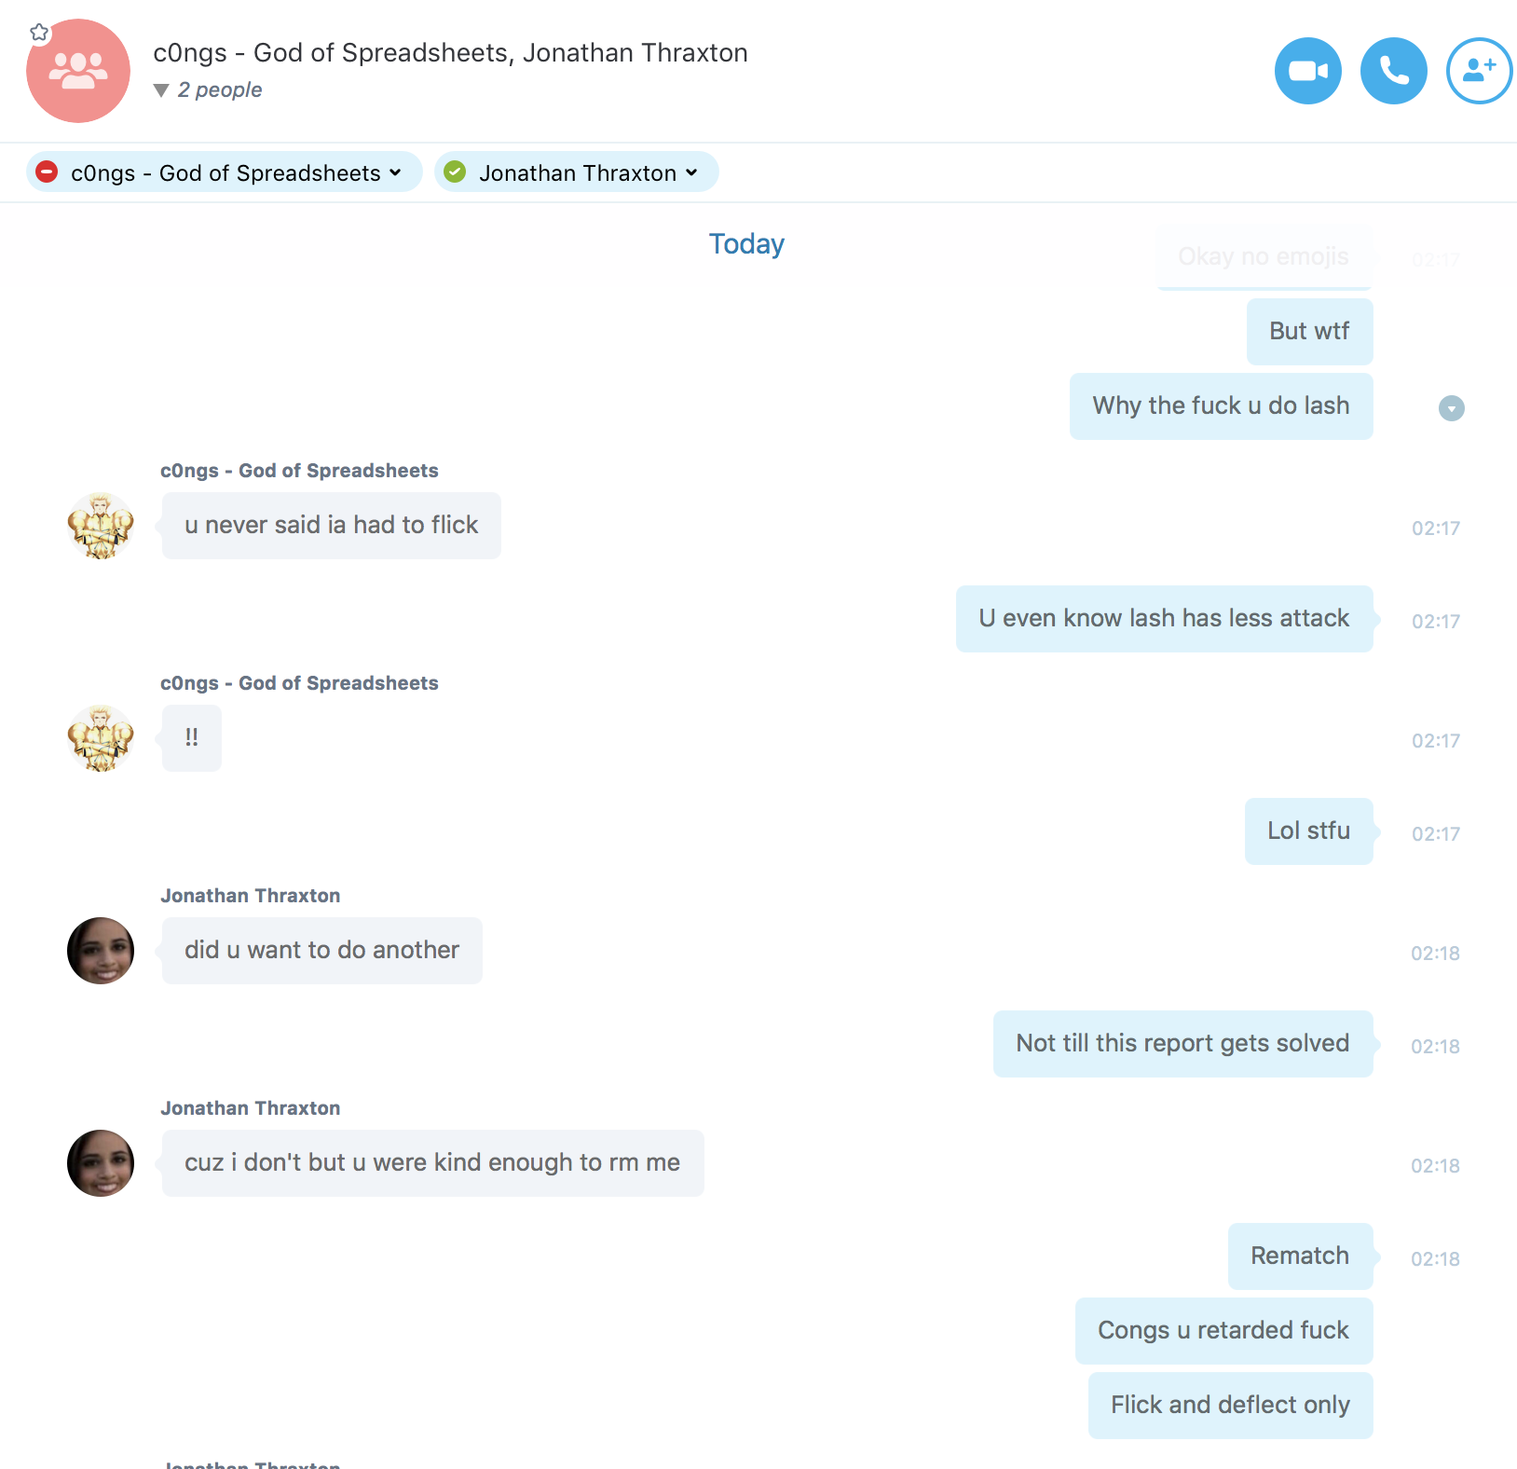1517x1469 pixels.
Task: Open c0ngs avatar beside flick message
Action: tap(101, 526)
